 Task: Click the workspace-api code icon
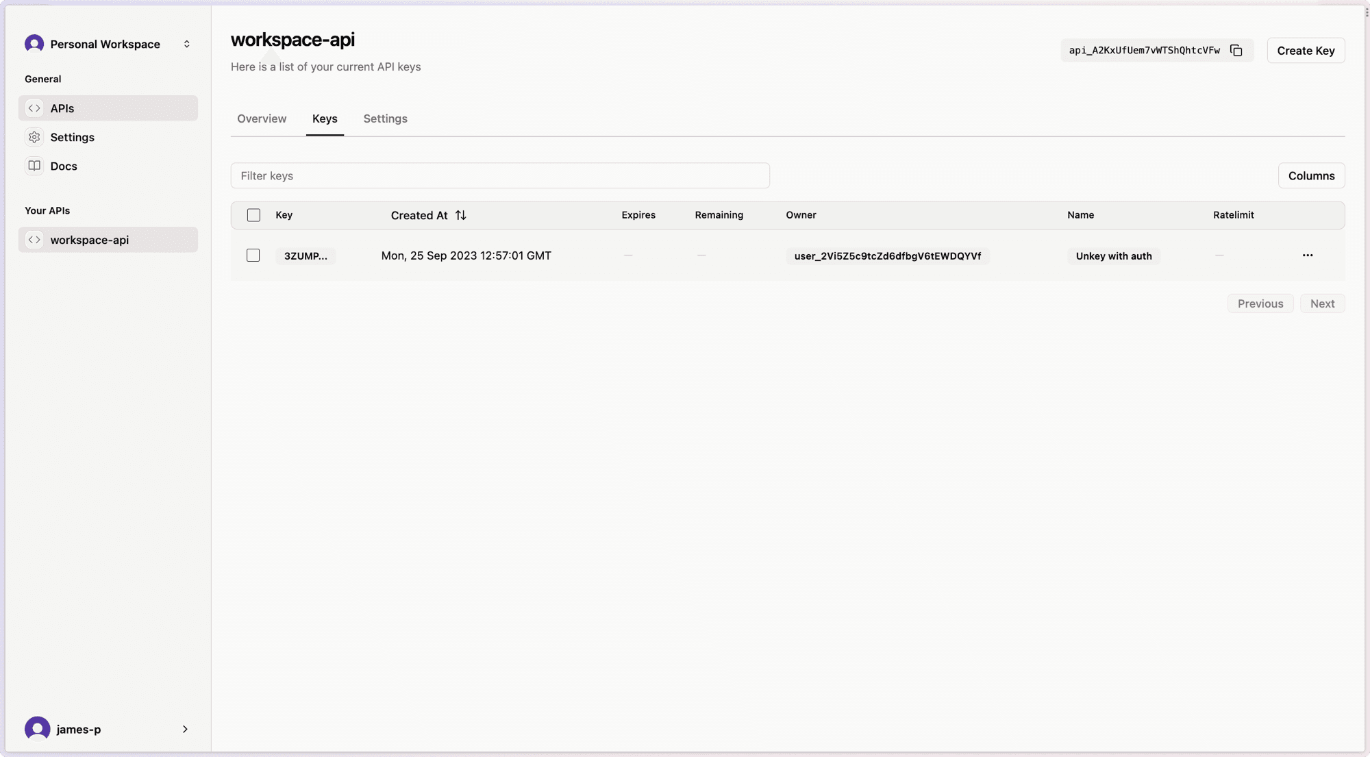coord(34,240)
